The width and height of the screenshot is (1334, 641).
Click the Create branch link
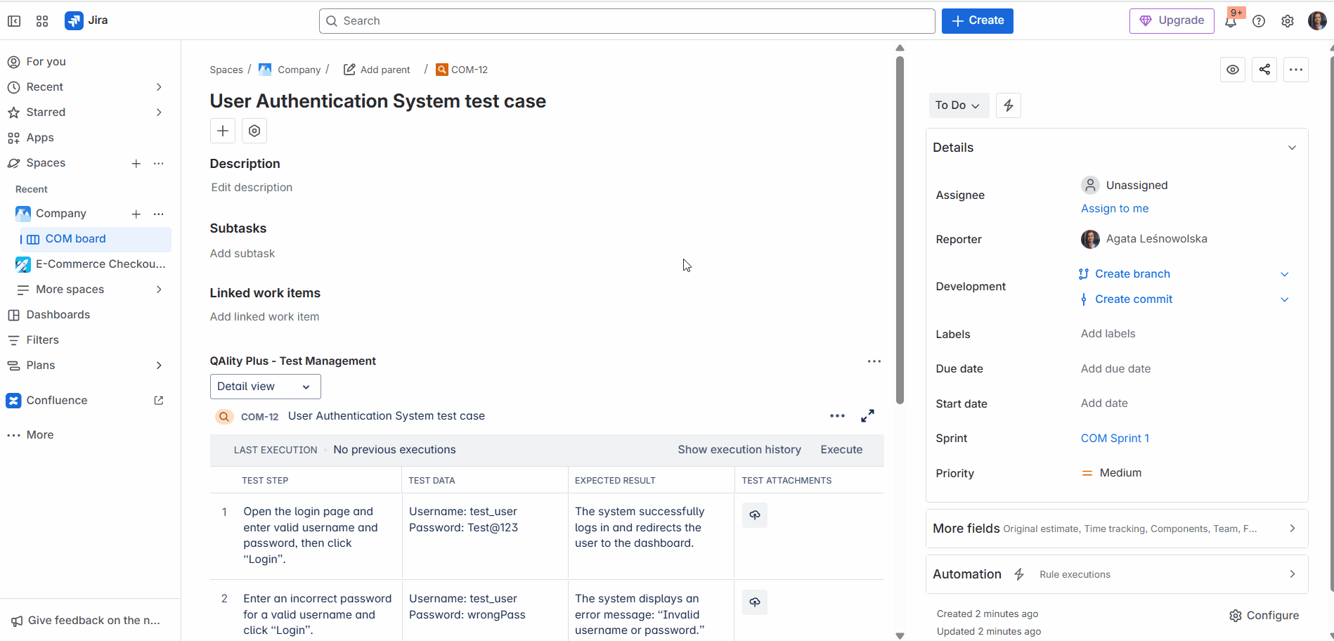[x=1132, y=274]
